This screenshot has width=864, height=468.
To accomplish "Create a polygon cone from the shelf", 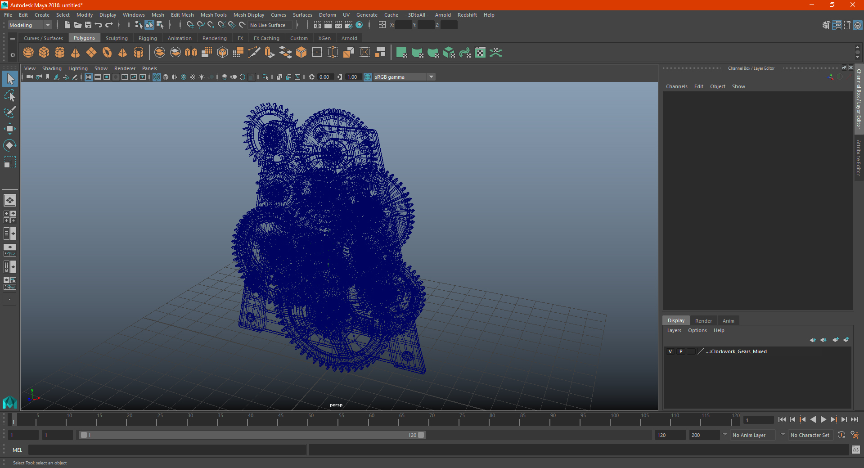I will coord(76,53).
